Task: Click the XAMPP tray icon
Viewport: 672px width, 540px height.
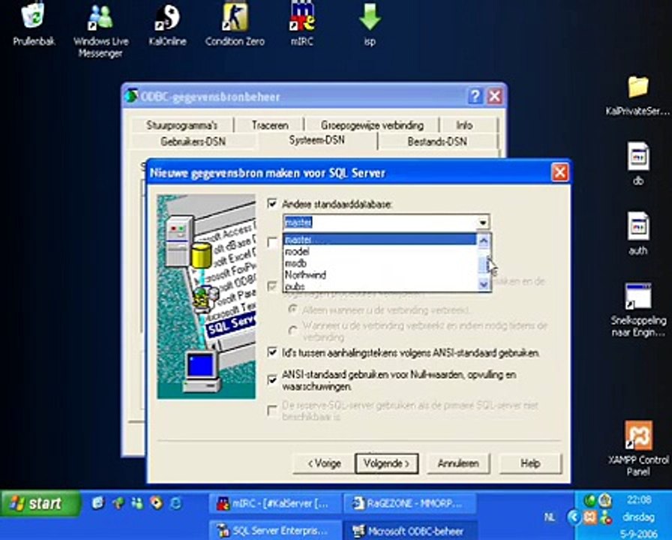Action: (x=590, y=517)
